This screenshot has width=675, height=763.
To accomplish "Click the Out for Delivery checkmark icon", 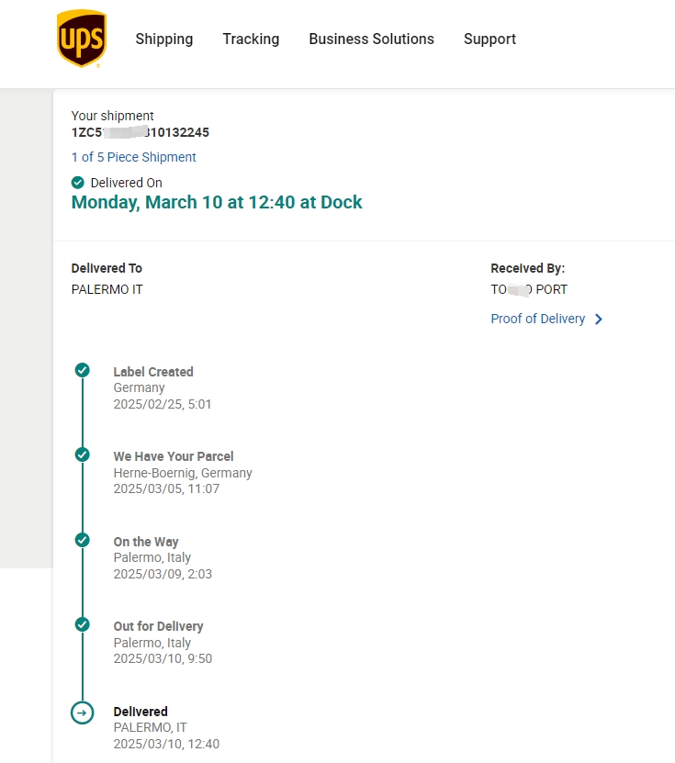I will click(83, 624).
